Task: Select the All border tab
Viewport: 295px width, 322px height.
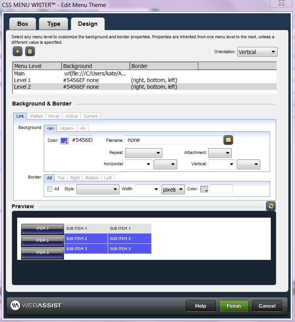Action: (x=49, y=178)
